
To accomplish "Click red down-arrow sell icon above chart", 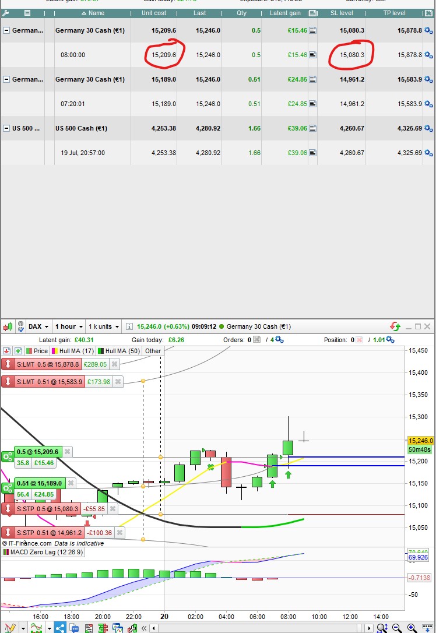I will pos(6,351).
